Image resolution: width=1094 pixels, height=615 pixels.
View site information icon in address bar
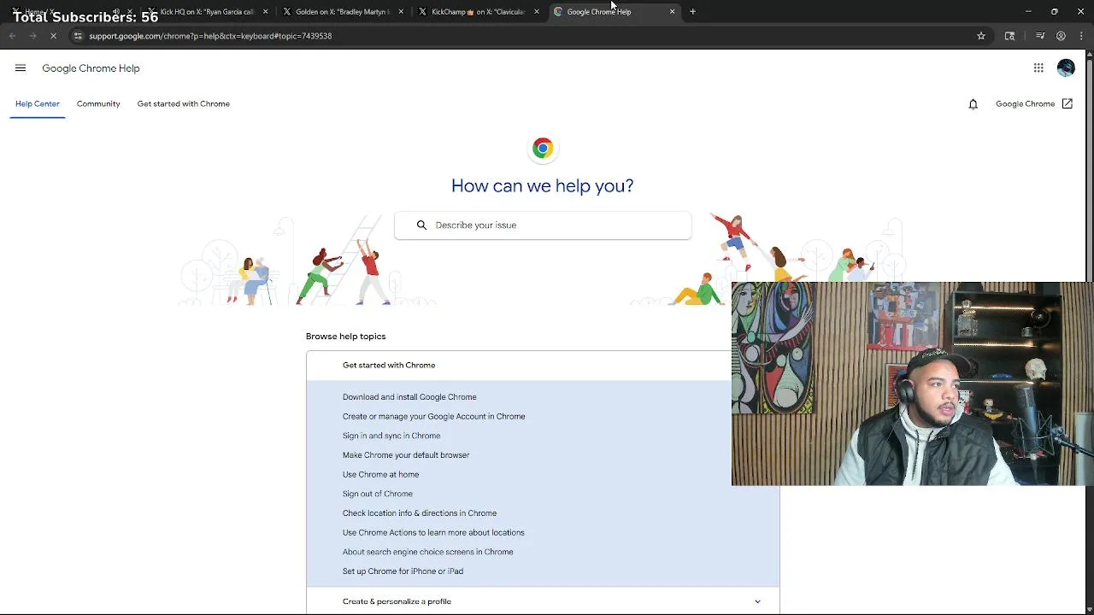(x=78, y=36)
